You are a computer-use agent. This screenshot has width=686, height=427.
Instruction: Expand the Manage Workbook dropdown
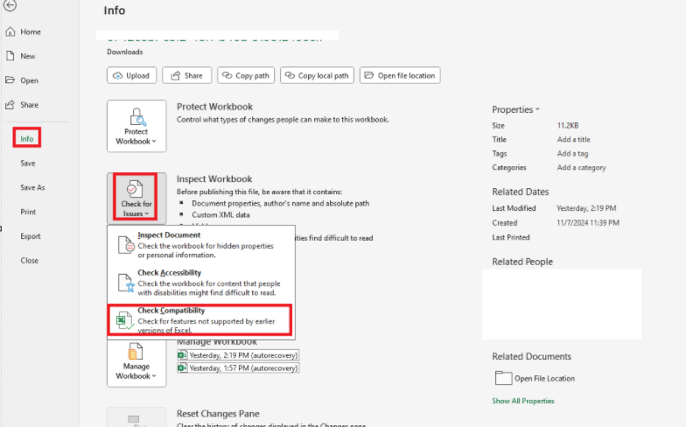click(x=136, y=362)
